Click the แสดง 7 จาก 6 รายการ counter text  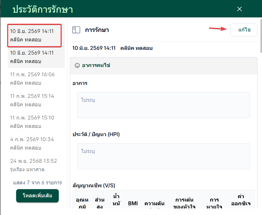click(x=37, y=183)
